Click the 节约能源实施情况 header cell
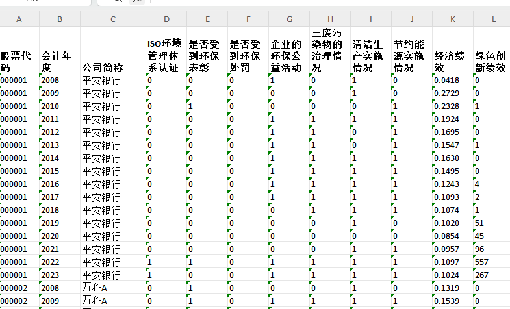The height and width of the screenshot is (309, 510). point(412,50)
